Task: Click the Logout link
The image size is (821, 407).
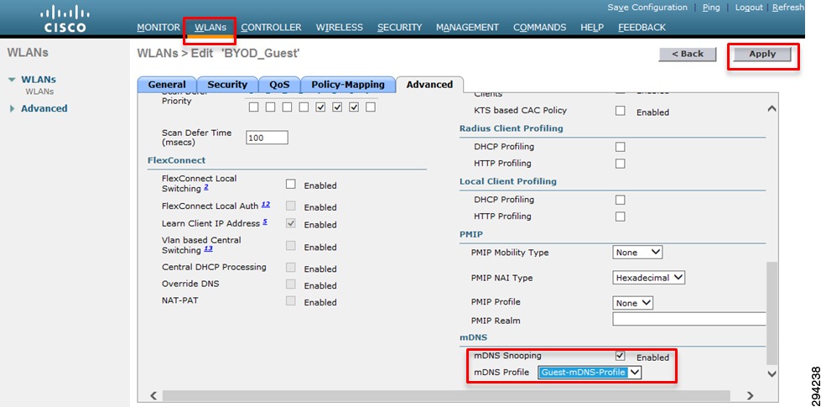Action: coord(749,8)
